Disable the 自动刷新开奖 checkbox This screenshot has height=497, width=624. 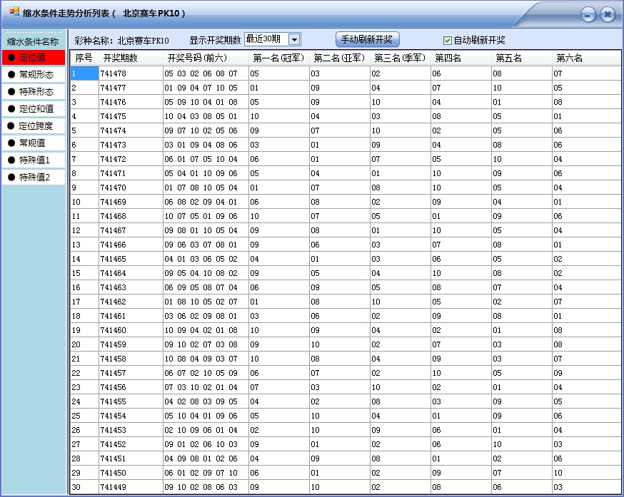(x=448, y=39)
